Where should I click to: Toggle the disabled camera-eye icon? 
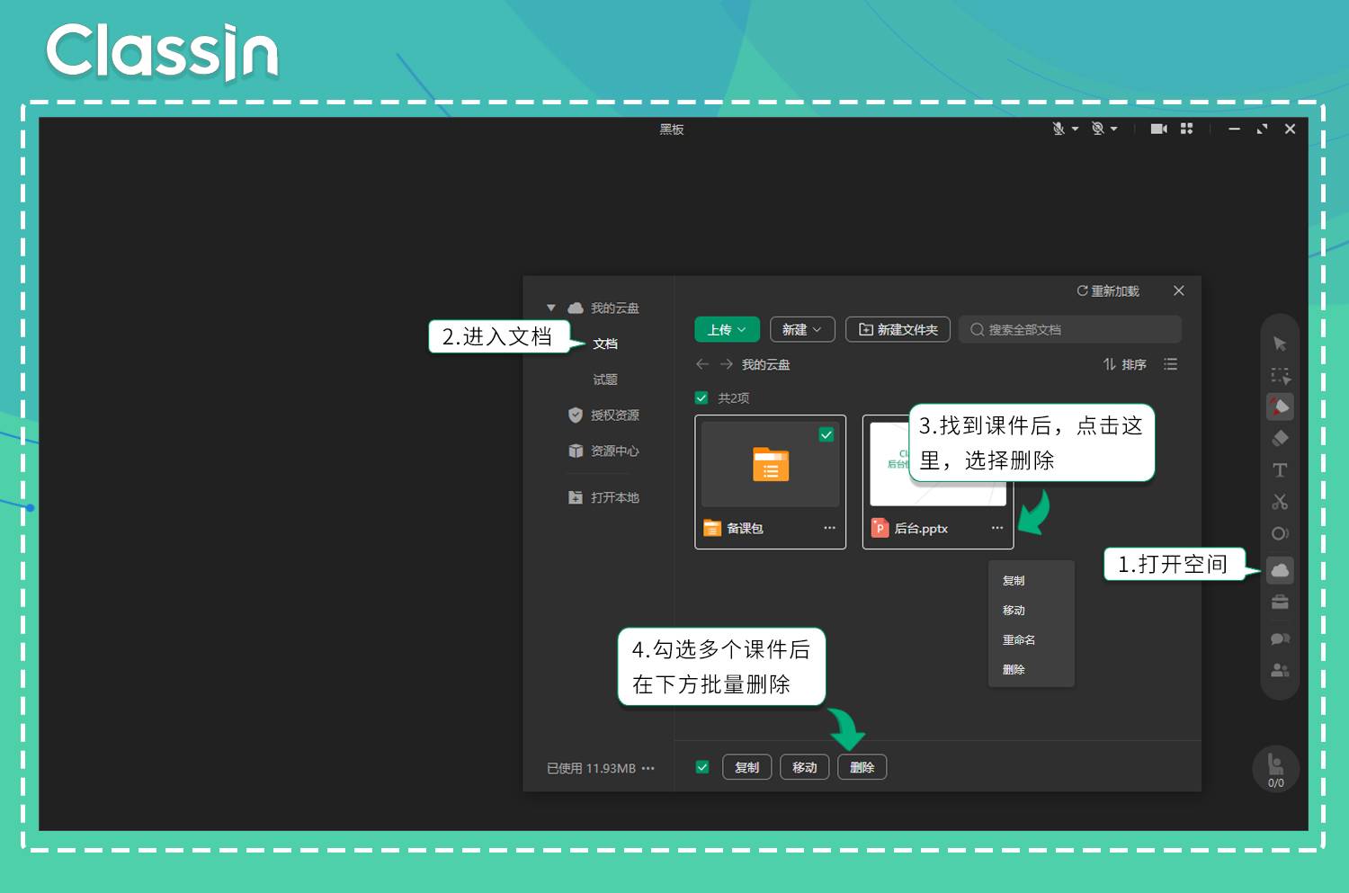[x=1097, y=129]
